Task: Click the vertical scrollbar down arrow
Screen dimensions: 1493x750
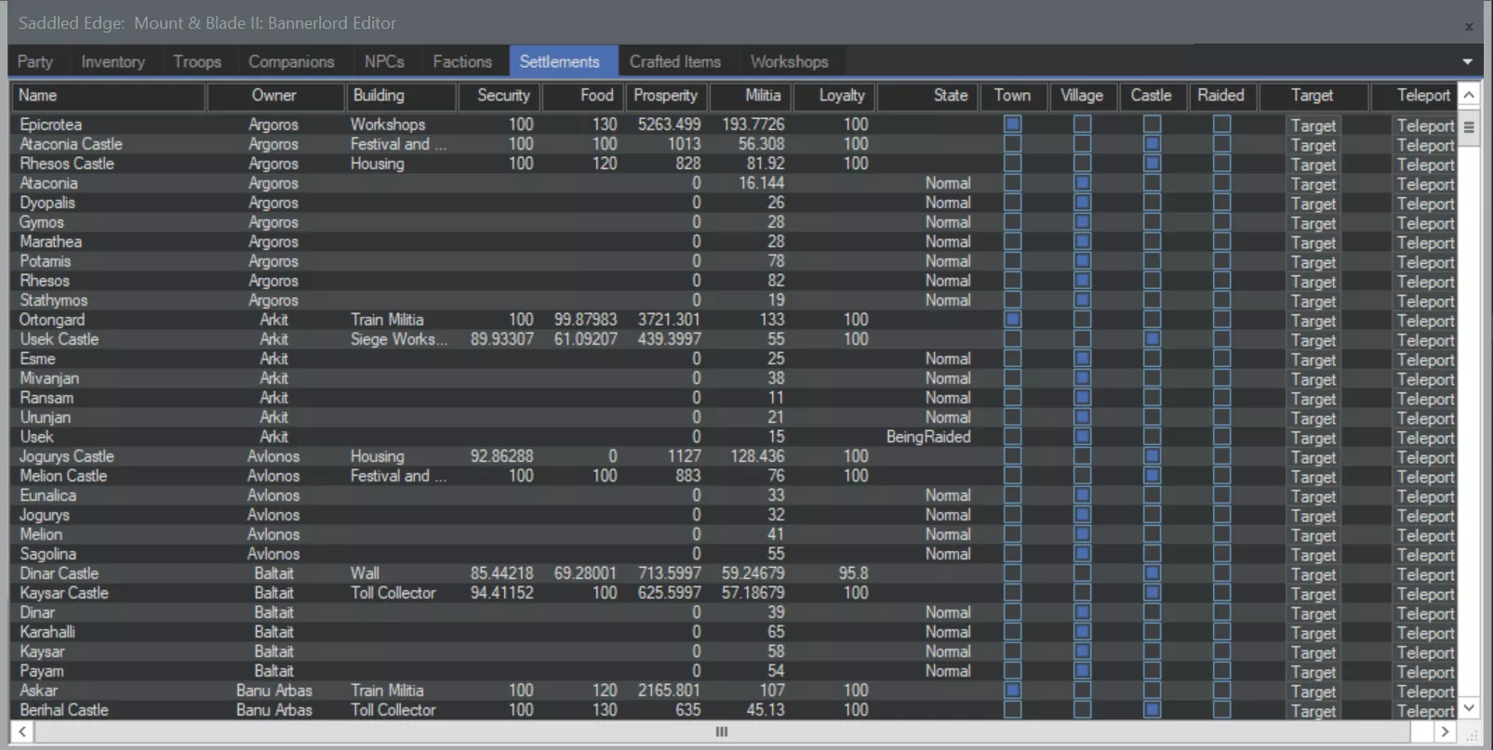Action: (1469, 708)
